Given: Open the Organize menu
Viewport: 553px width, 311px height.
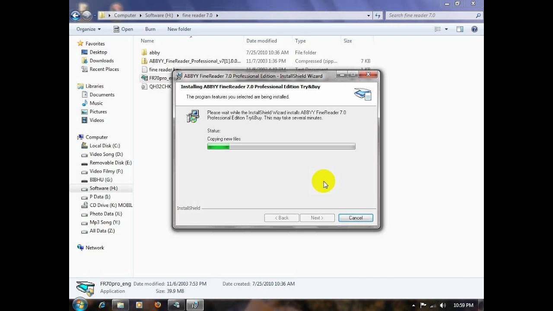Looking at the screenshot, I should point(89,29).
